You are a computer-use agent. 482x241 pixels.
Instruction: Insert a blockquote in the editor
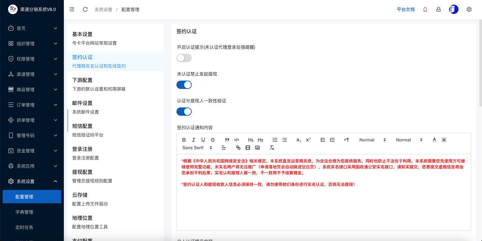click(x=227, y=140)
